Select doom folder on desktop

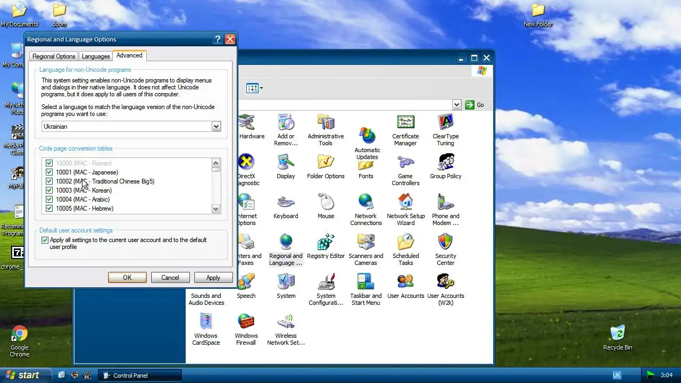pos(60,15)
